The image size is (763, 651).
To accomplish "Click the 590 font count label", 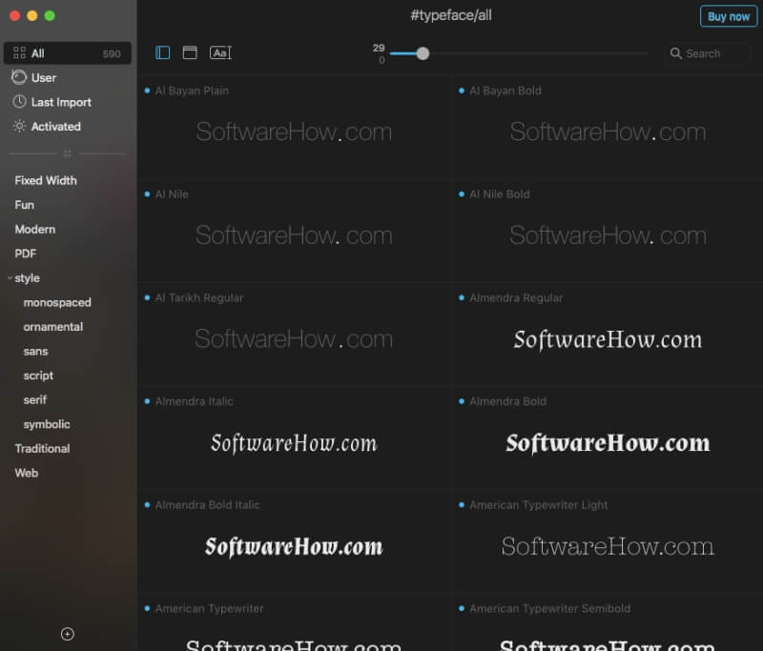I will tap(112, 53).
